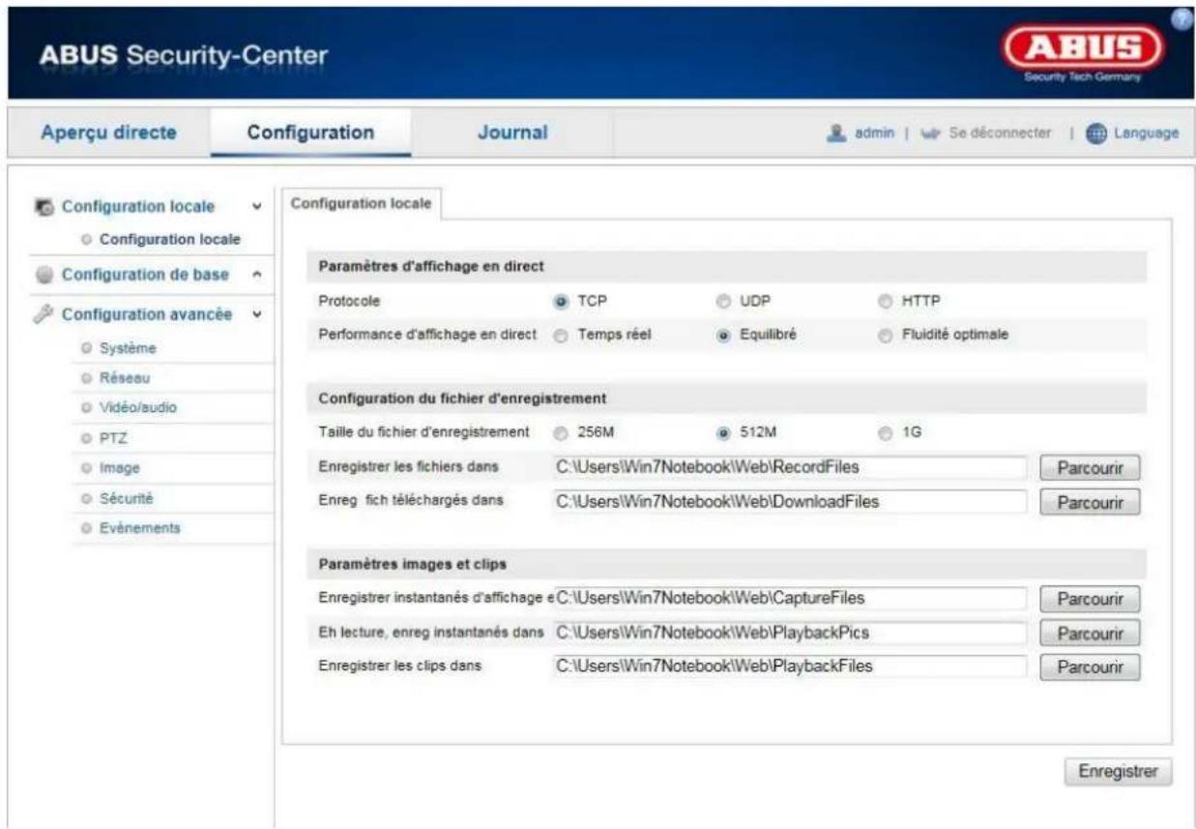1196x829 pixels.
Task: Click the Configuration du fichier d'enregistrement heading
Action: coord(462,398)
